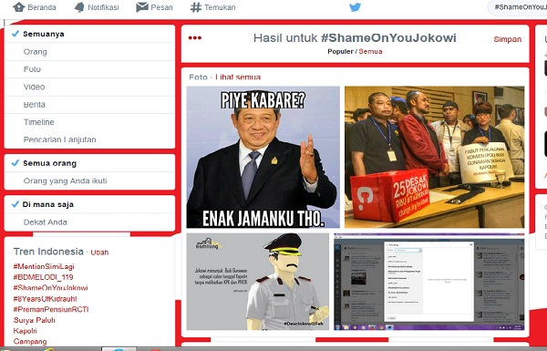This screenshot has width=547, height=351.
Task: Switch to Populer results
Action: 340,51
